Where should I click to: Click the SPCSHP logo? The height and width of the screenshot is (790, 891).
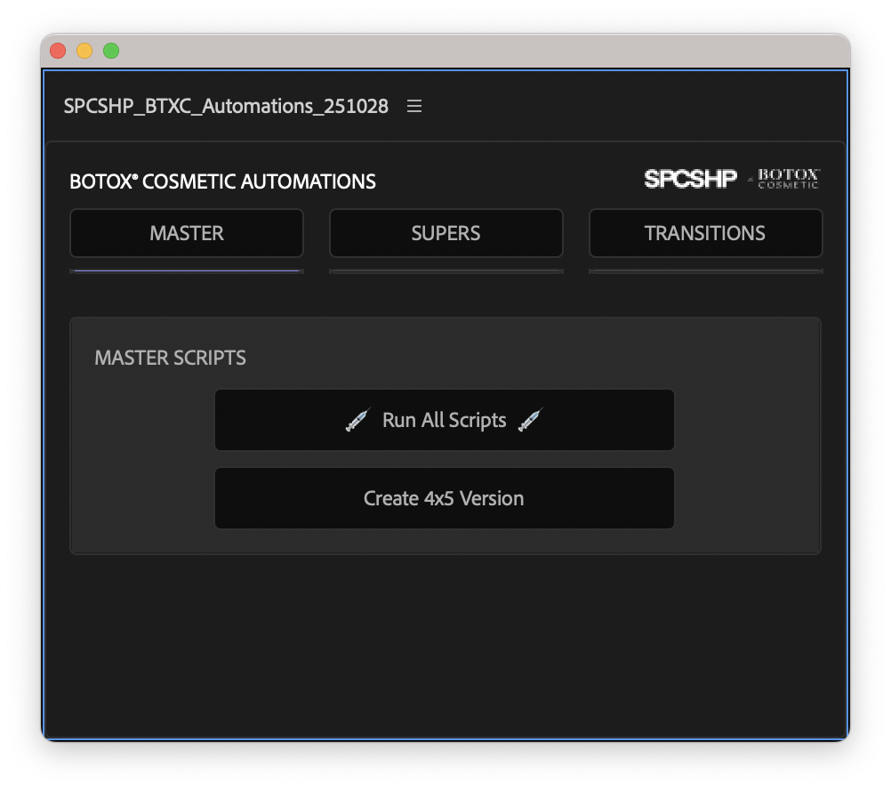coord(690,179)
